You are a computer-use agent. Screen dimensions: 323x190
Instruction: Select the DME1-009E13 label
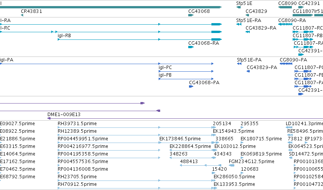pos(64,115)
